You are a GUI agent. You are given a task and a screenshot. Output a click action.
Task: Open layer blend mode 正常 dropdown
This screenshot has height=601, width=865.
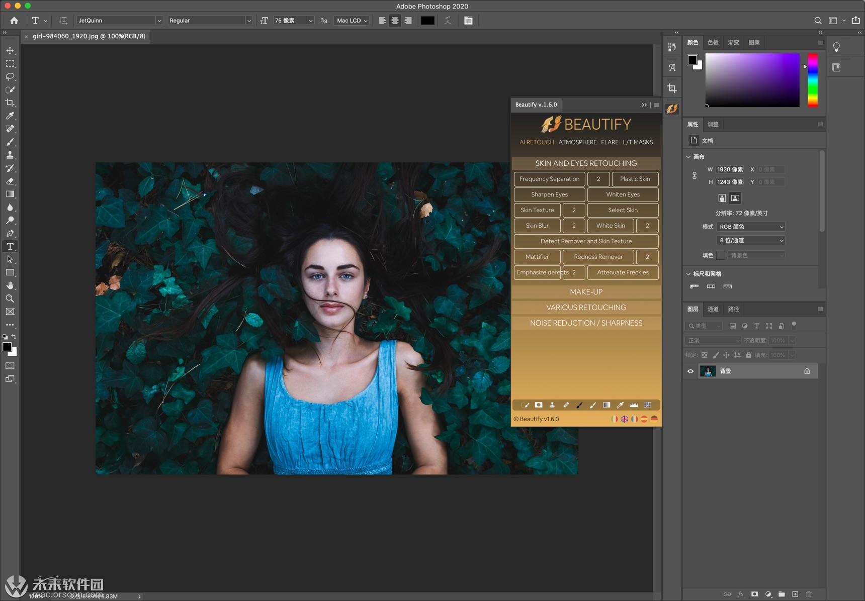coord(713,340)
